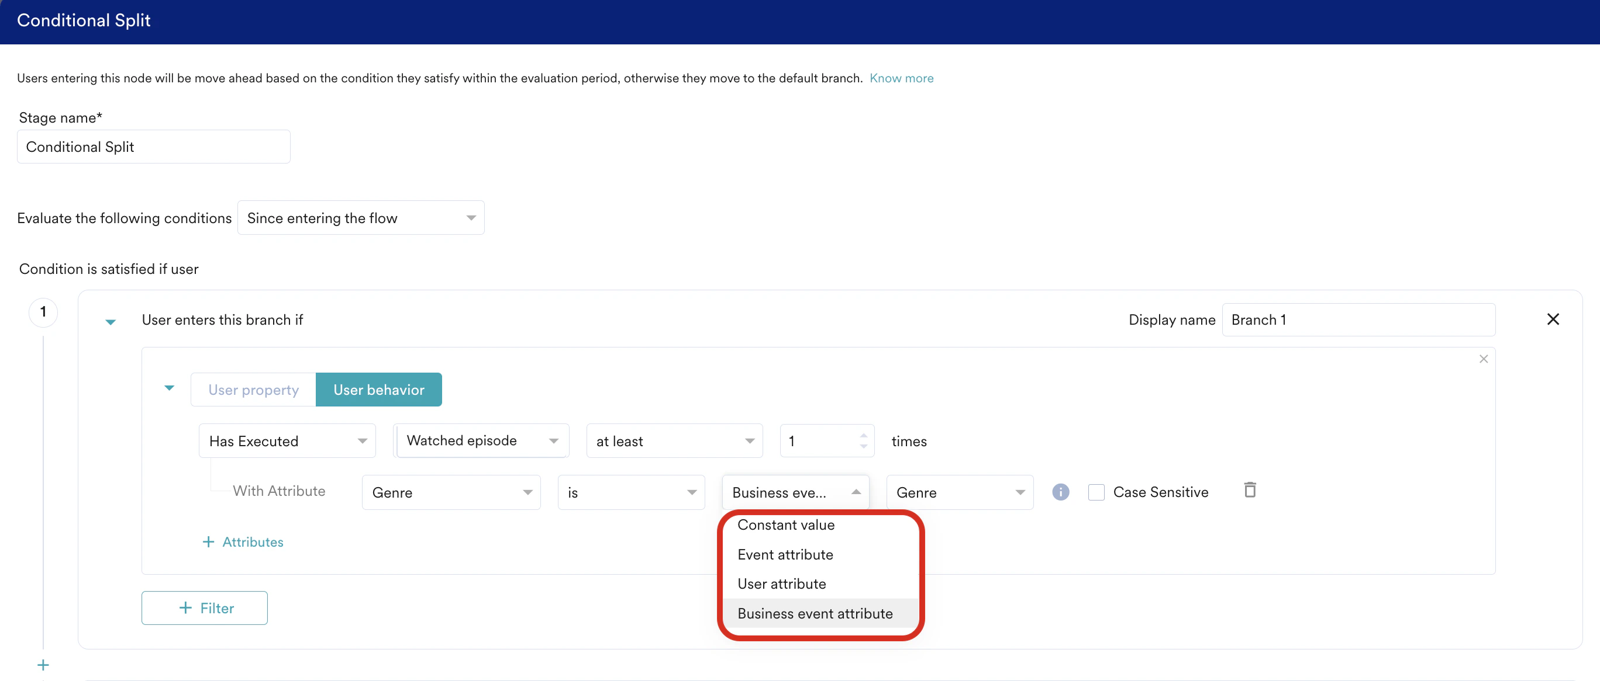Click the + Filter button

pos(204,608)
